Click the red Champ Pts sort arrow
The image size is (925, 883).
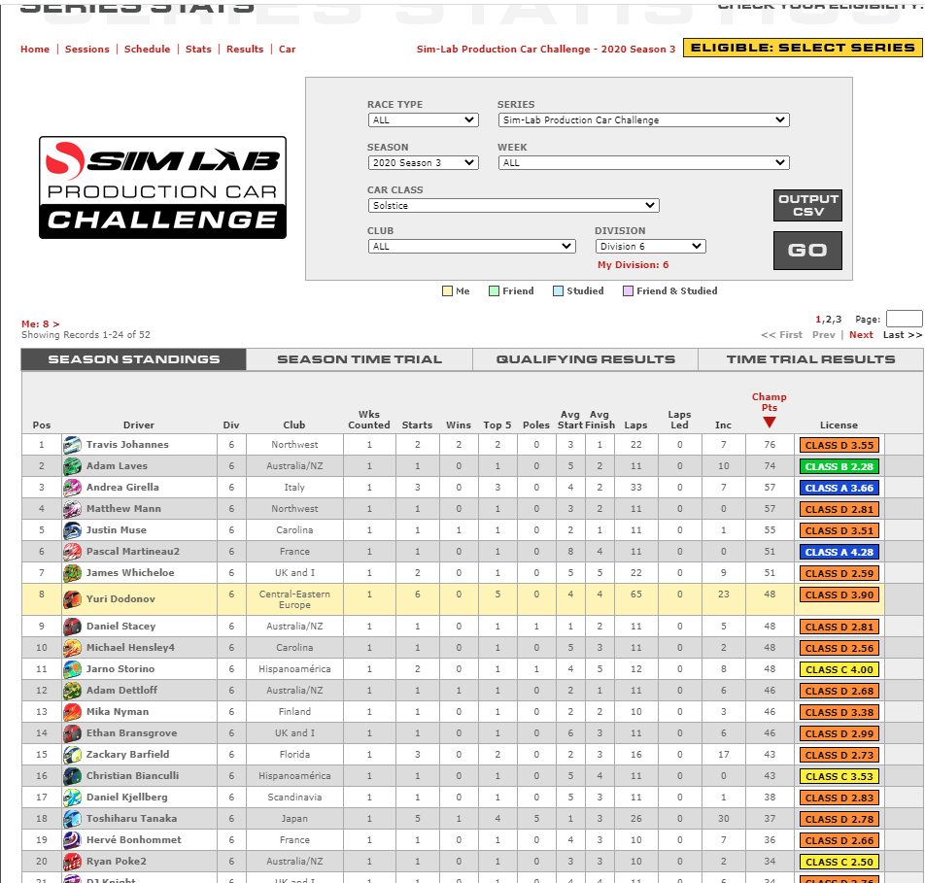(769, 422)
